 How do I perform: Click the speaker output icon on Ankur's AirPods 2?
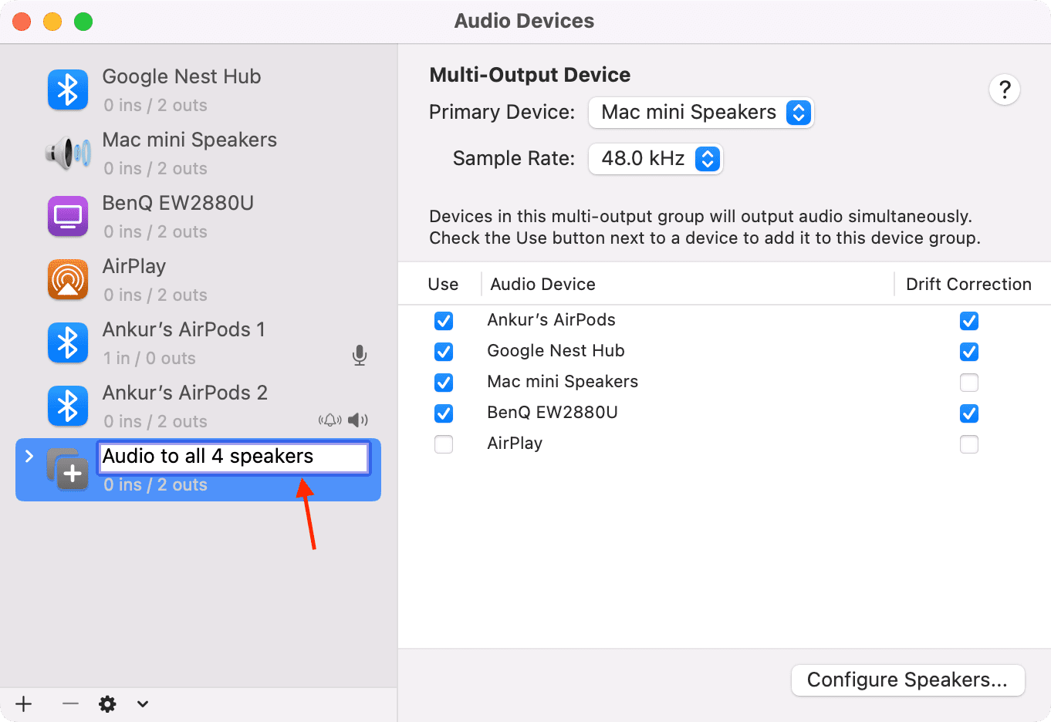pyautogui.click(x=357, y=420)
